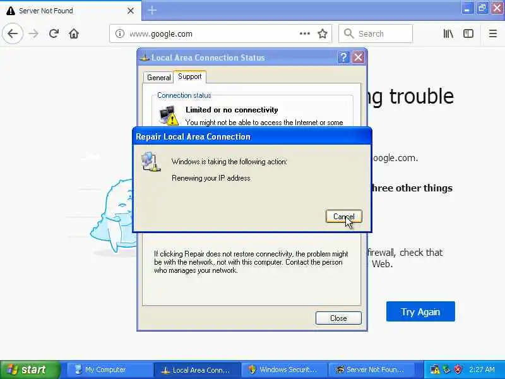Click the www.google.com address field
Viewport: 505px width, 379px height.
click(x=220, y=33)
